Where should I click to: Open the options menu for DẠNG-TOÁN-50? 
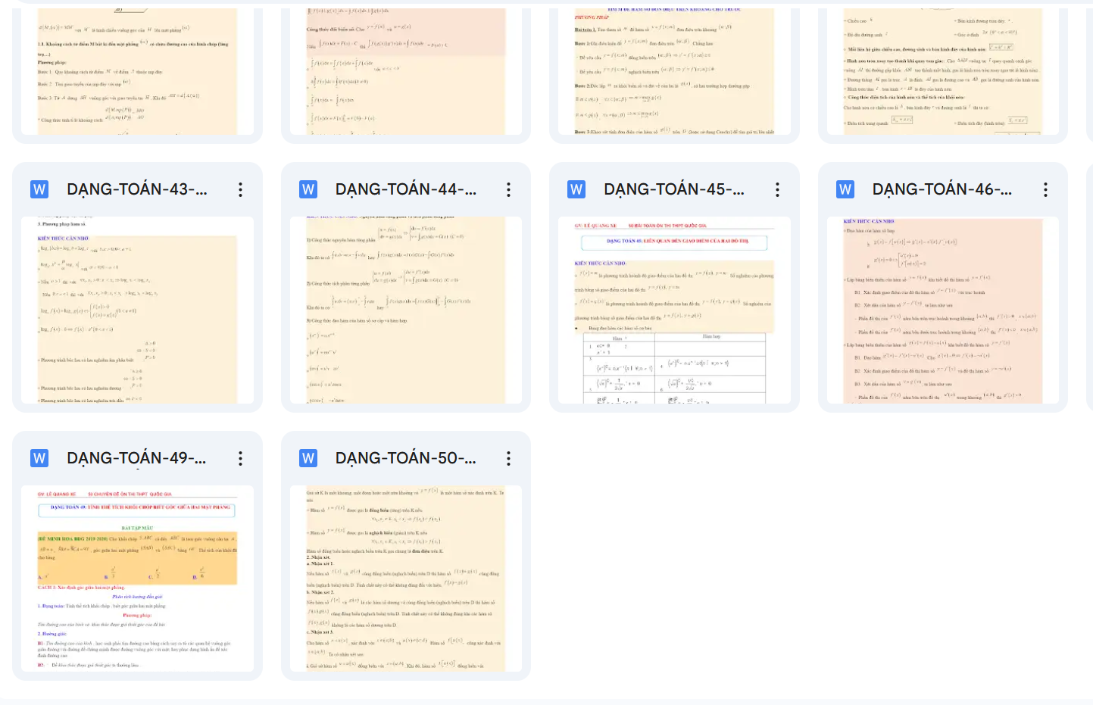click(x=508, y=458)
